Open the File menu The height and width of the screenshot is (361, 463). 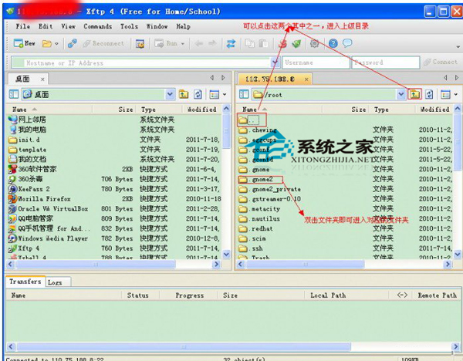tap(22, 26)
